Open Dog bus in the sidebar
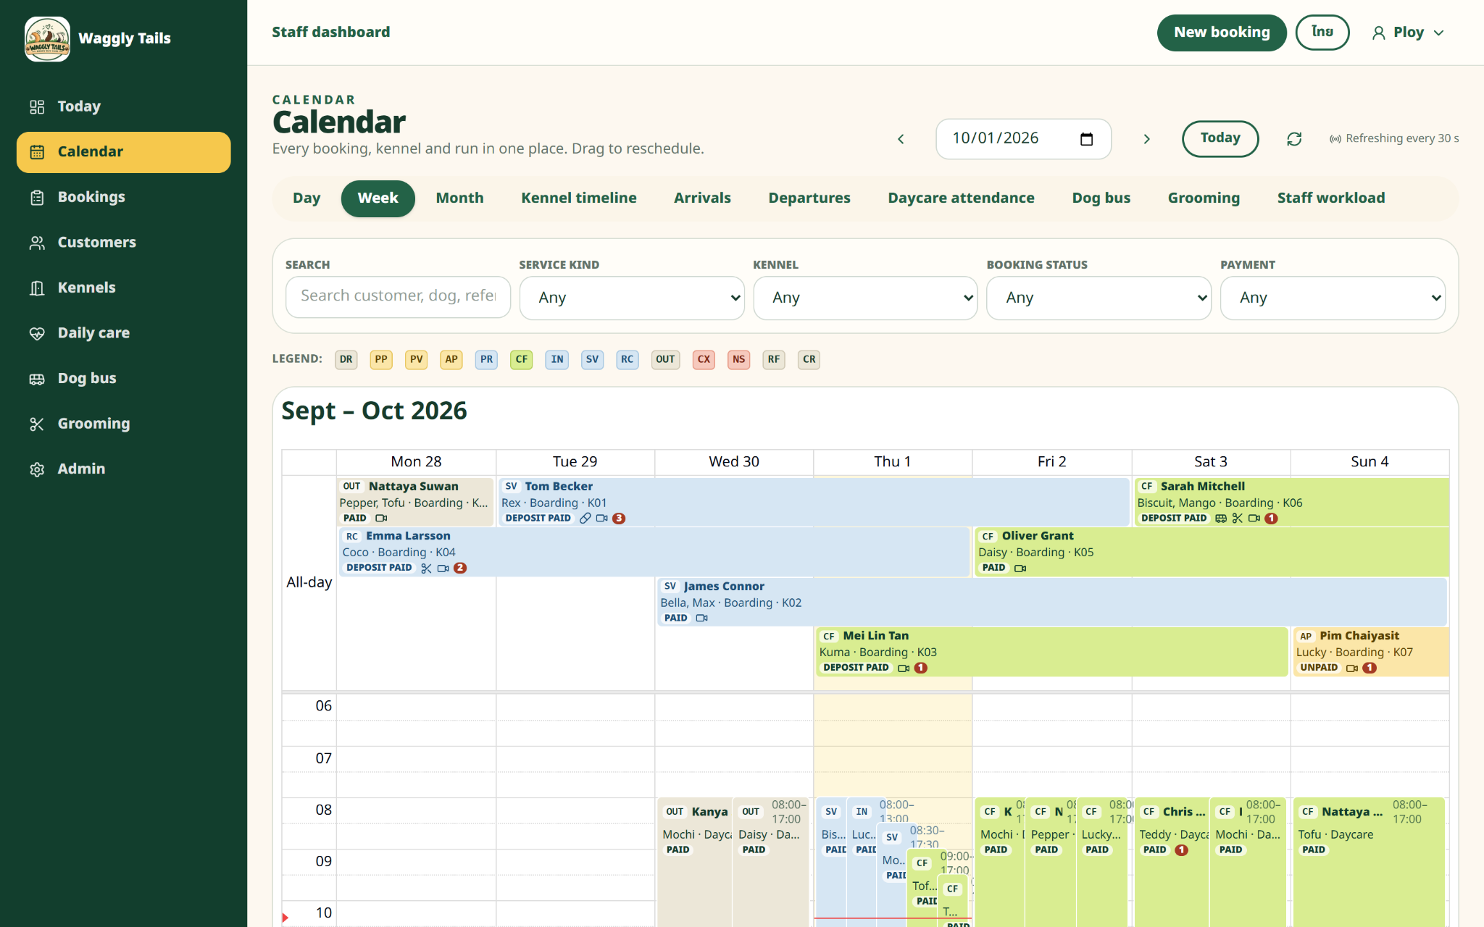 (123, 378)
